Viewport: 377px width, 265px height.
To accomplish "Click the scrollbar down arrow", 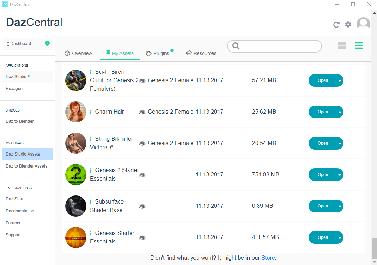I will [x=374, y=263].
